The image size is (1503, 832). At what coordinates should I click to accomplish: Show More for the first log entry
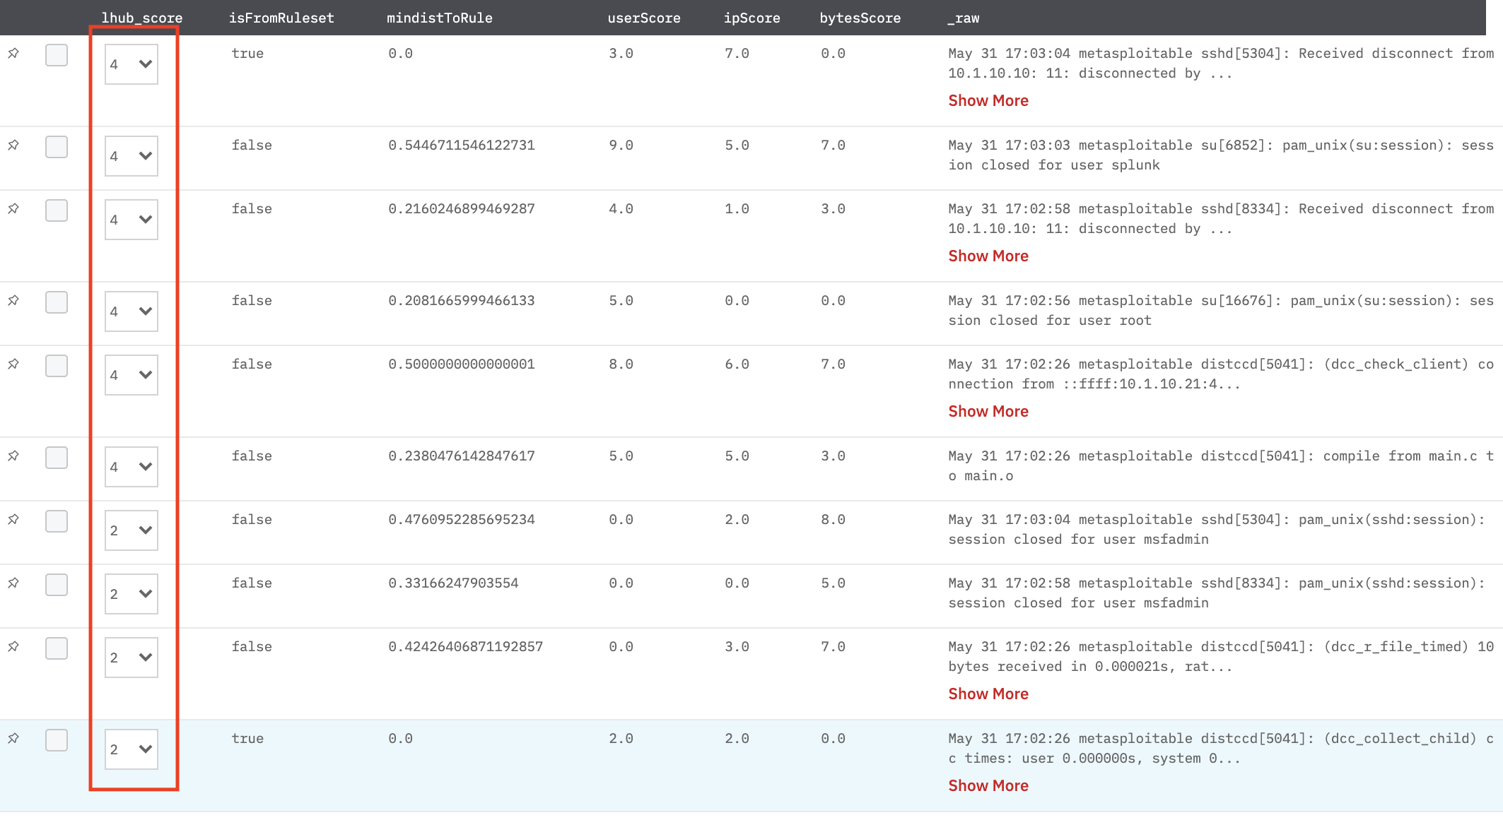(988, 101)
